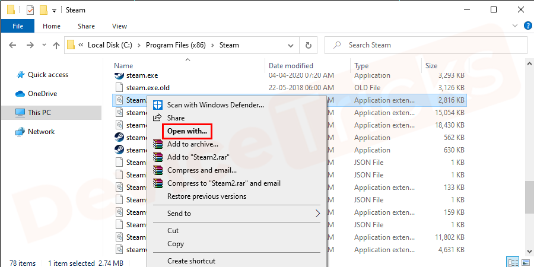
Task: Click the Network icon in sidebar
Action: (x=20, y=132)
